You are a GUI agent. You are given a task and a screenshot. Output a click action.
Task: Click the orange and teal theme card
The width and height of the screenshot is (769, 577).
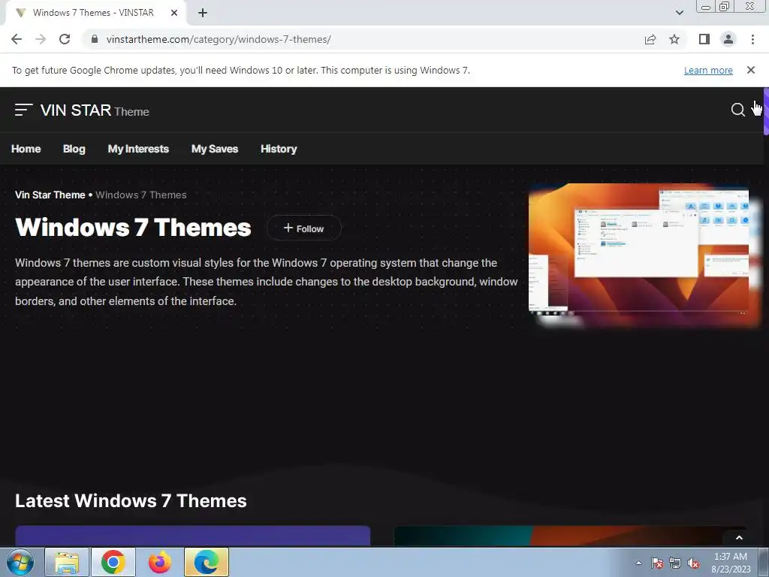coord(571,536)
